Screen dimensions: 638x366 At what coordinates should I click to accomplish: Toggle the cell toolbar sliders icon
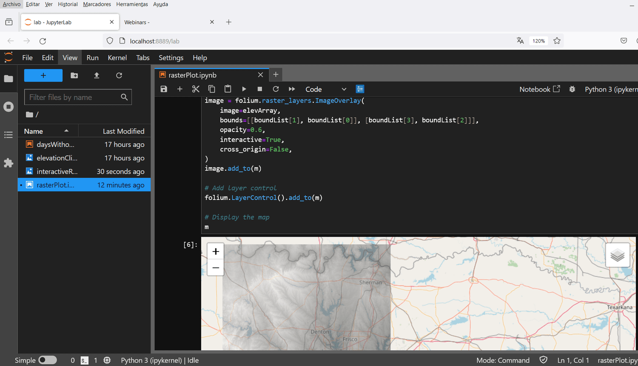[360, 89]
